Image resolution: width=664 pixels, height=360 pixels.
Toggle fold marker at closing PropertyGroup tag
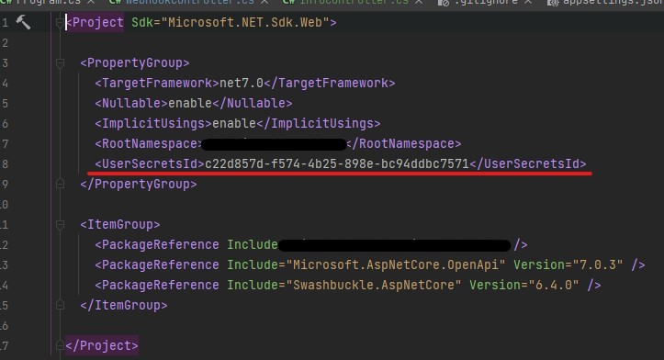point(60,184)
